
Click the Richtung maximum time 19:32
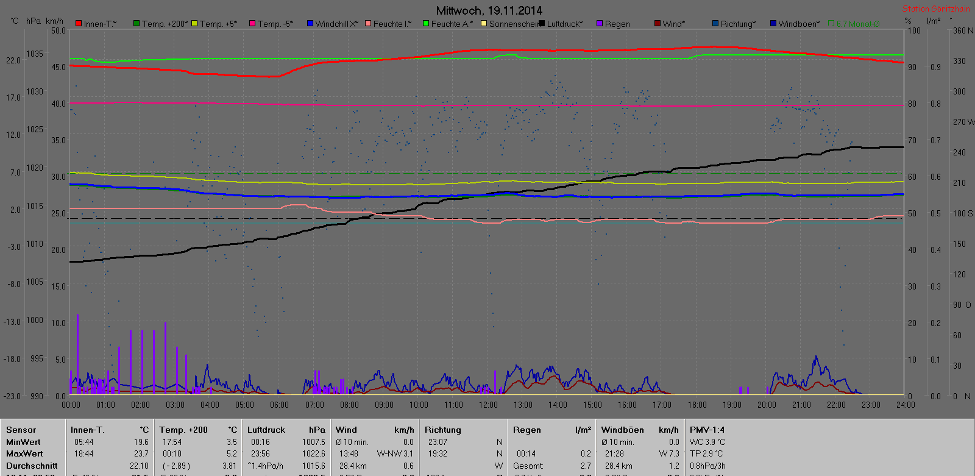click(x=438, y=453)
